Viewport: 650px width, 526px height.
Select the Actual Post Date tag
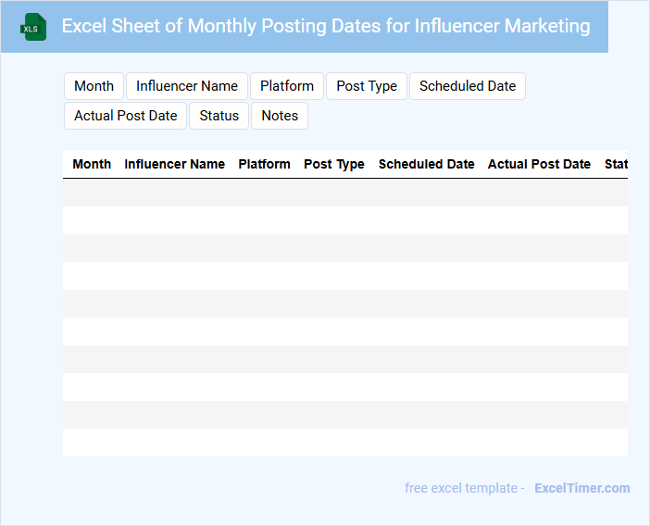click(x=126, y=116)
